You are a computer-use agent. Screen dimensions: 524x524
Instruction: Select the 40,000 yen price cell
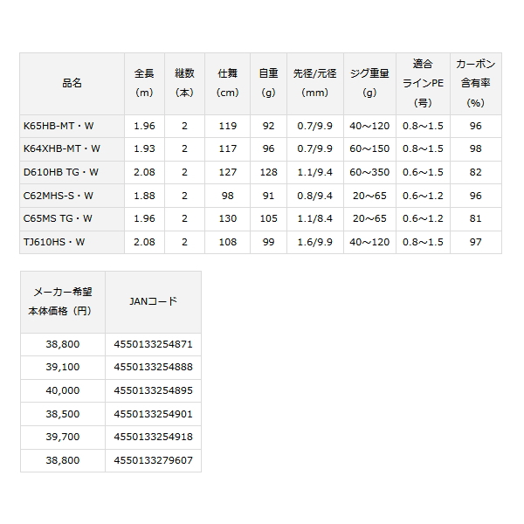coord(61,390)
